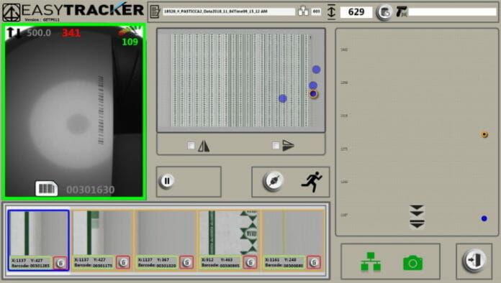Screen dimensions: 501x283
Task: Click the refresh button on first thumbnail
Action: click(60, 263)
